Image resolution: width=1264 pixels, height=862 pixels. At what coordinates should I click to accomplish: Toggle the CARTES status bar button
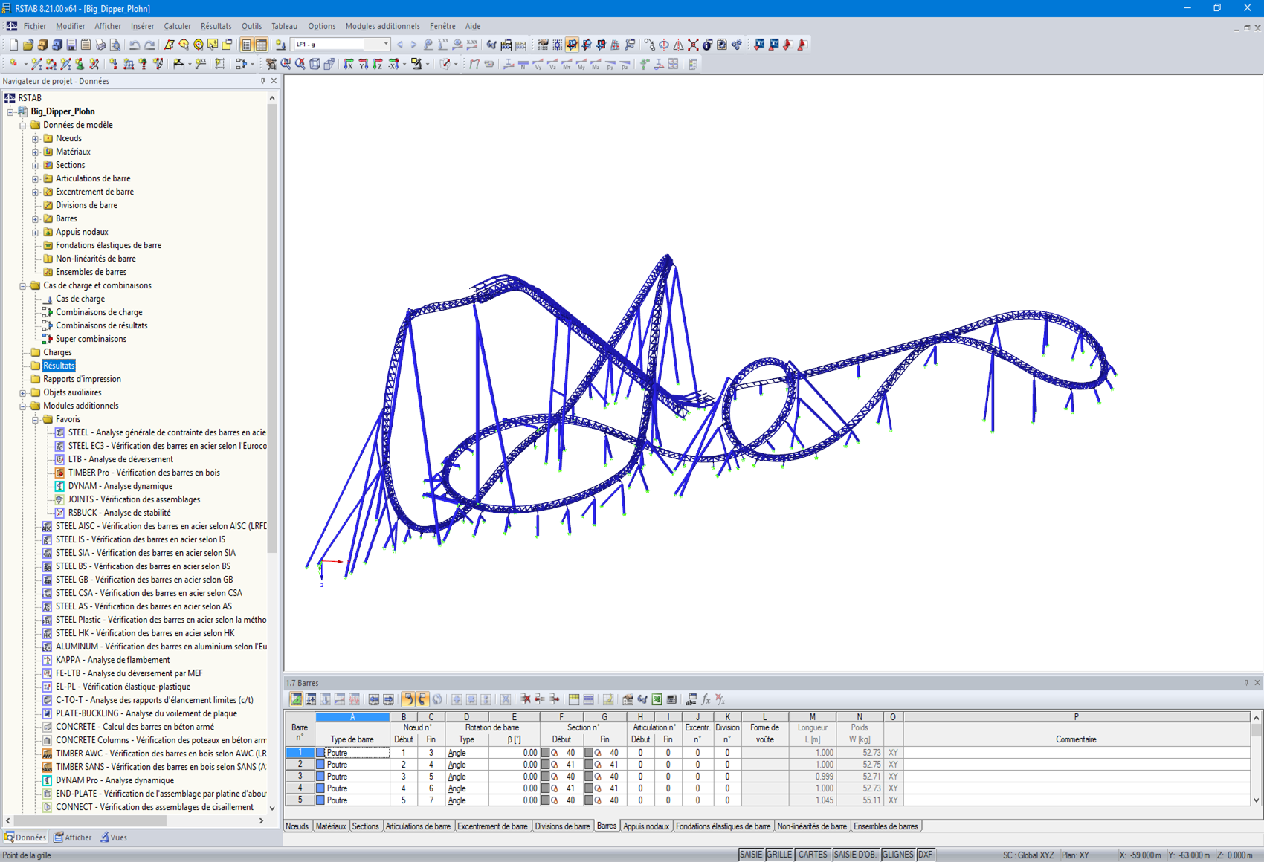point(813,855)
